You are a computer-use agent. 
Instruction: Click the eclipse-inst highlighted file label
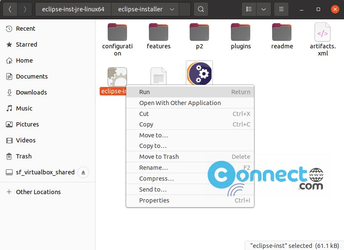click(113, 91)
